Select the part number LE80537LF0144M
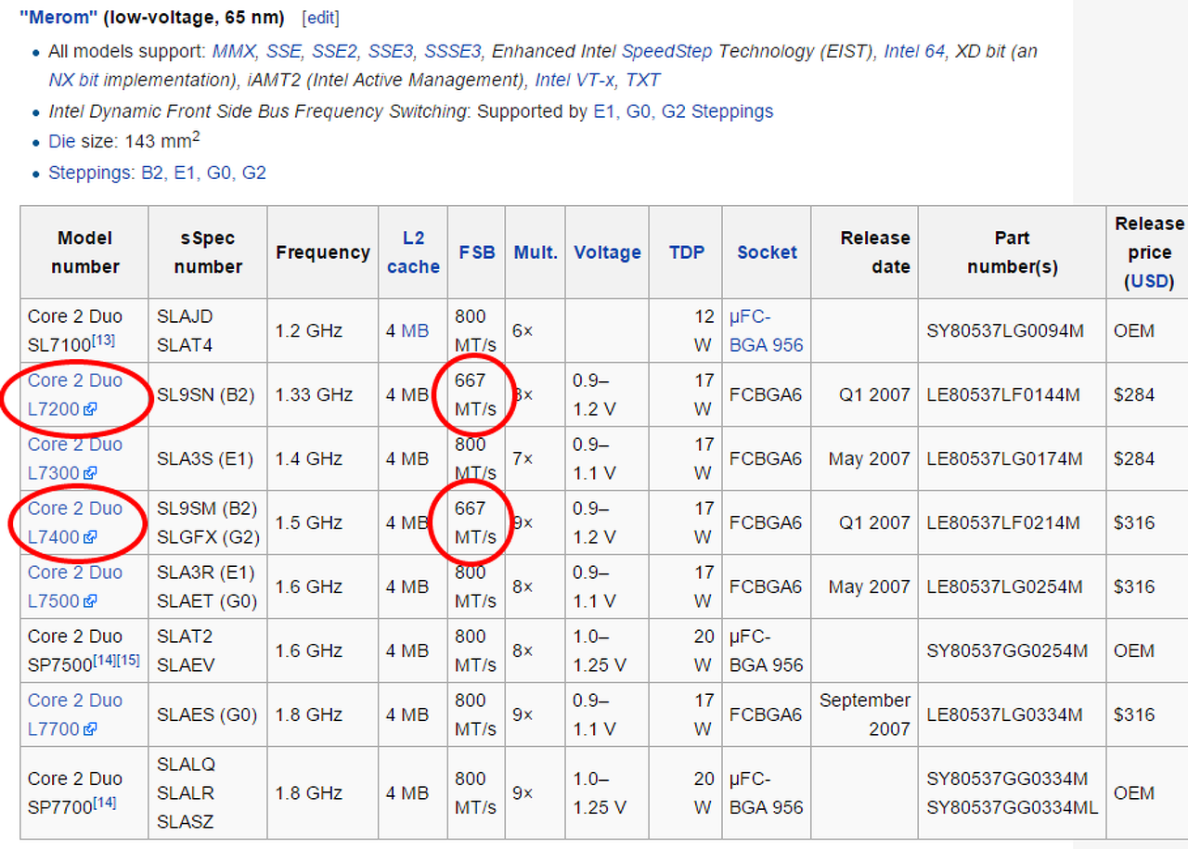The height and width of the screenshot is (849, 1188). 1003,394
